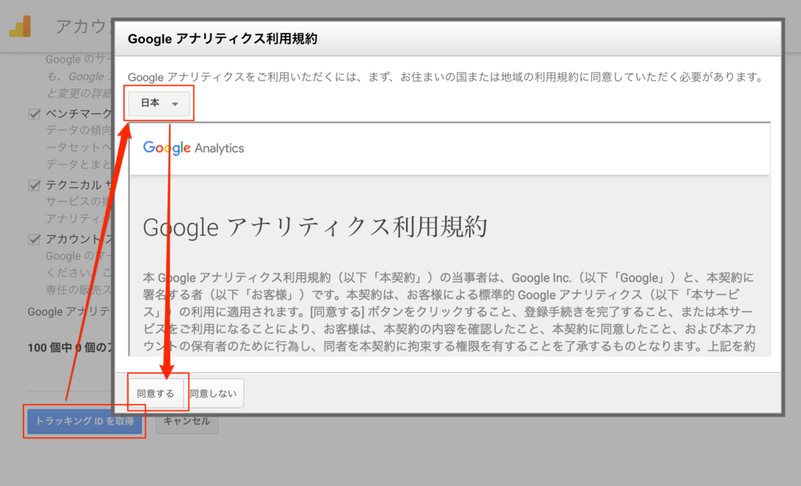
Task: Open the 日本 country dropdown
Action: coord(158,104)
